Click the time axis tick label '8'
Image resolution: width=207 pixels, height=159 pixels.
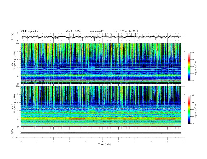pos(151,142)
